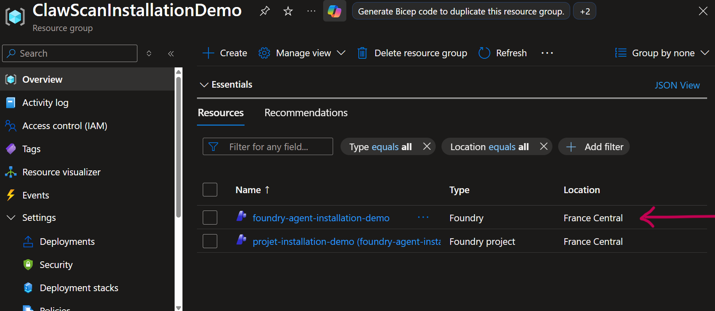Show the +2 additional Copilot suggestions
The height and width of the screenshot is (311, 715).
(x=585, y=11)
